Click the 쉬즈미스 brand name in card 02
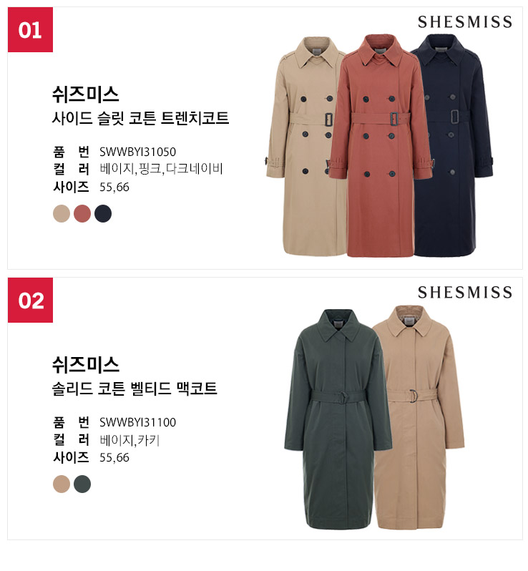 coord(86,365)
